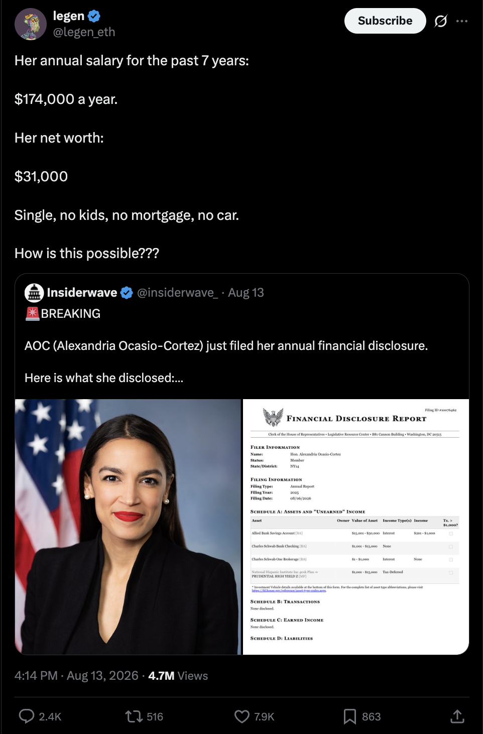Viewport: 483px width, 734px height.
Task: Click the reply speech bubble icon
Action: click(27, 716)
